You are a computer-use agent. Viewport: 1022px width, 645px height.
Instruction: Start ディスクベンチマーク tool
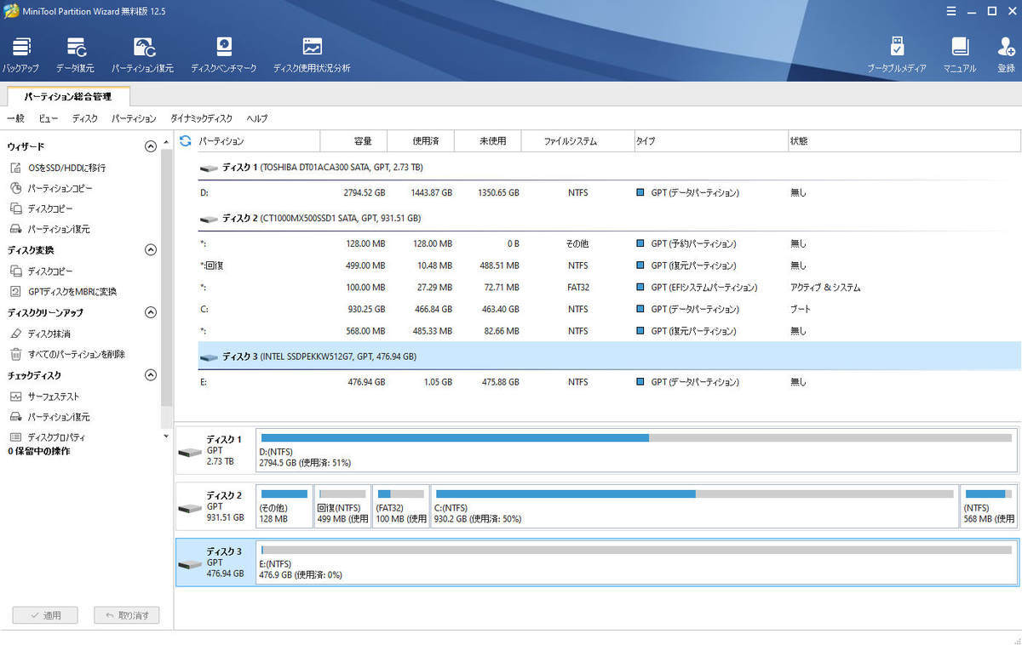pyautogui.click(x=223, y=54)
